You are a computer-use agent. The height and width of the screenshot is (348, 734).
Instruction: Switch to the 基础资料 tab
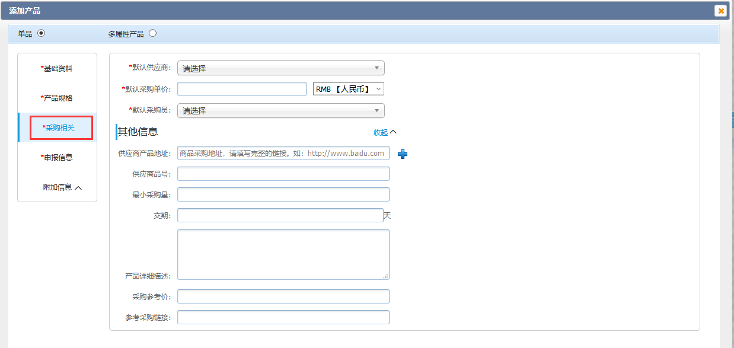point(58,69)
